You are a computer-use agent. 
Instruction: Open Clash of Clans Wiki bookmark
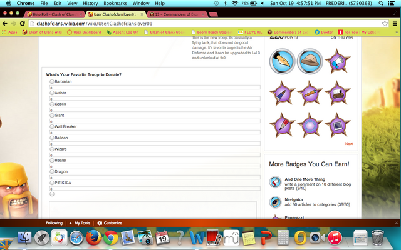point(42,32)
